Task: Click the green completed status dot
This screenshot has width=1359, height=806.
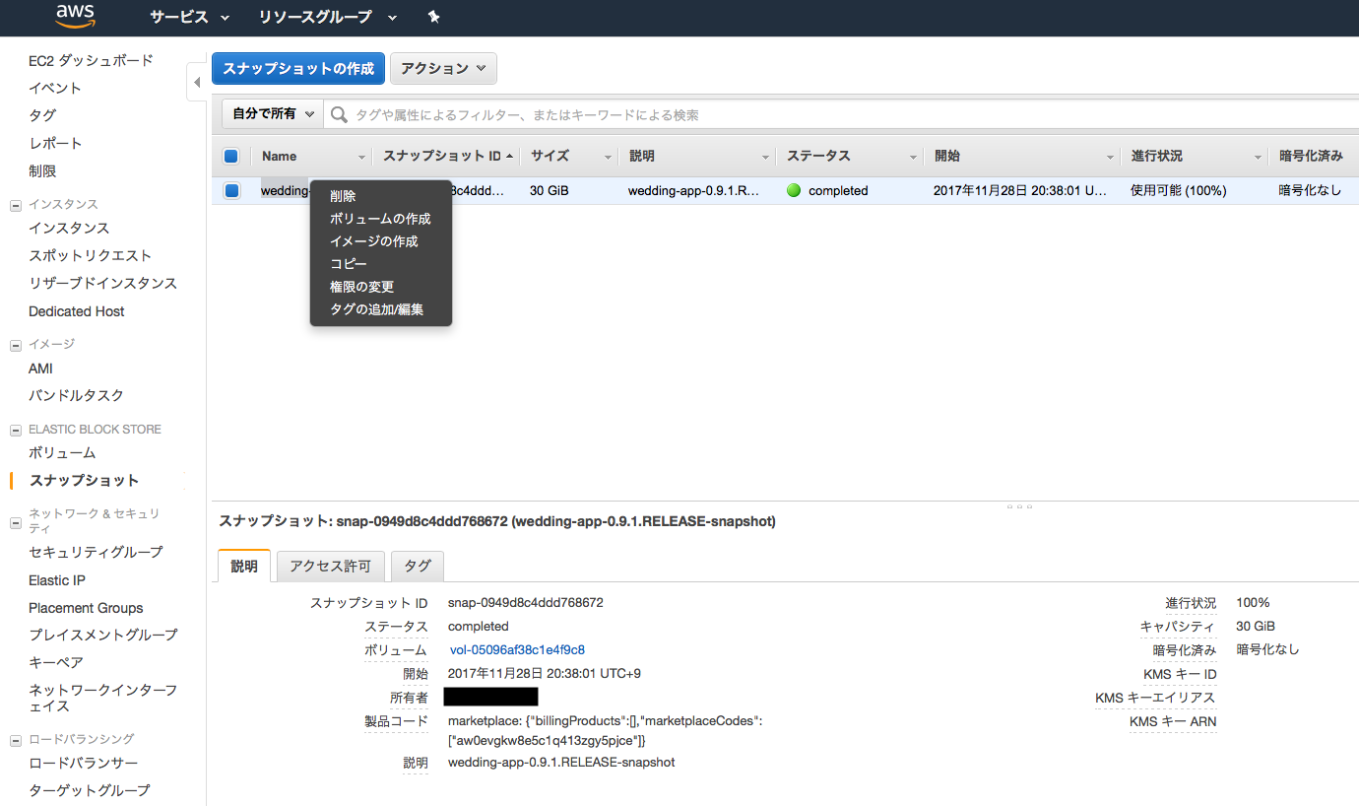Action: (794, 190)
